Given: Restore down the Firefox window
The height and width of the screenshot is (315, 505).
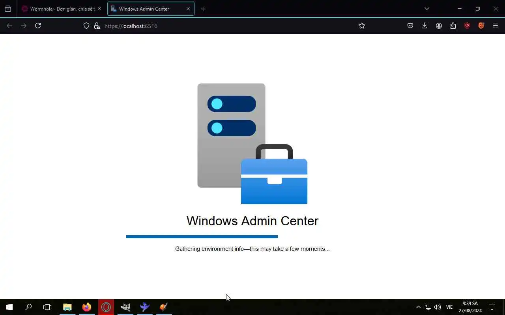Looking at the screenshot, I should pos(478,9).
